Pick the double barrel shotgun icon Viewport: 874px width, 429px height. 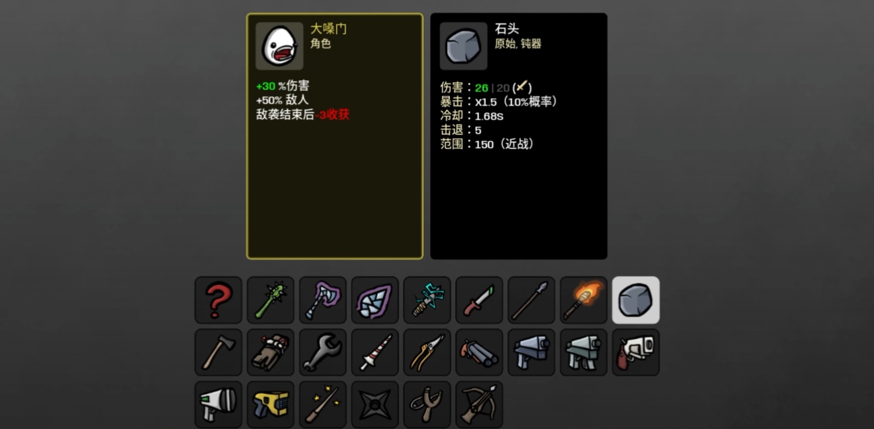pos(479,352)
